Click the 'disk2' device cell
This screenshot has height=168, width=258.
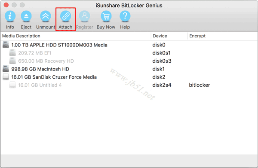pos(159,77)
